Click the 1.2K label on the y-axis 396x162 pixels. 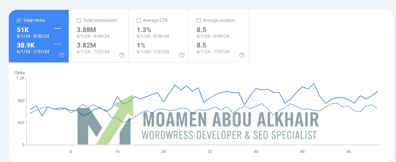click(x=20, y=78)
